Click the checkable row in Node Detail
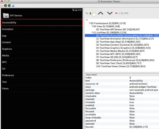 click(x=122, y=96)
